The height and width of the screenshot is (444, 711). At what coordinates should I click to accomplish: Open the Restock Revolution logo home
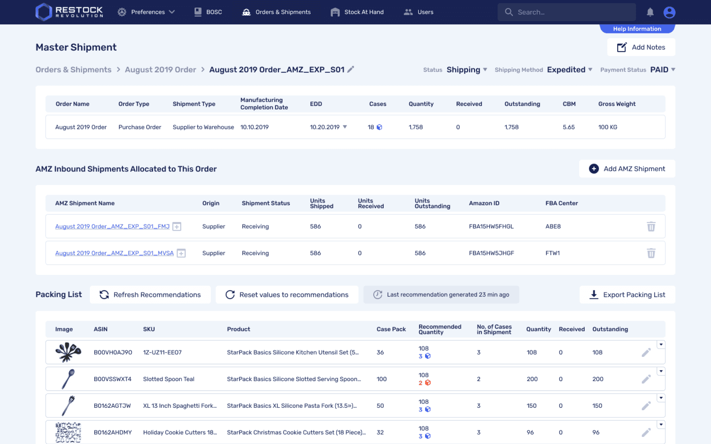point(69,12)
